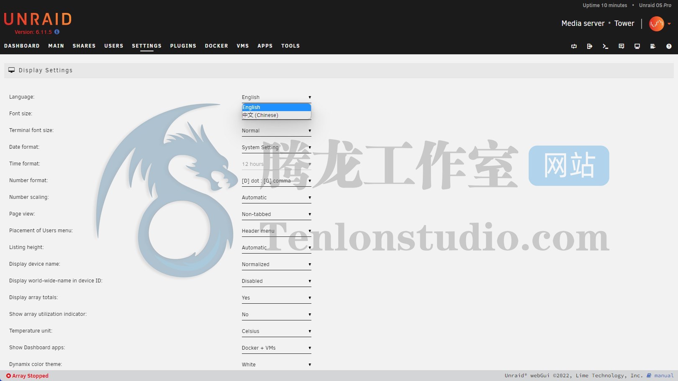Open the system Info monitor icon
Screen dimensions: 678x381
coord(637,46)
